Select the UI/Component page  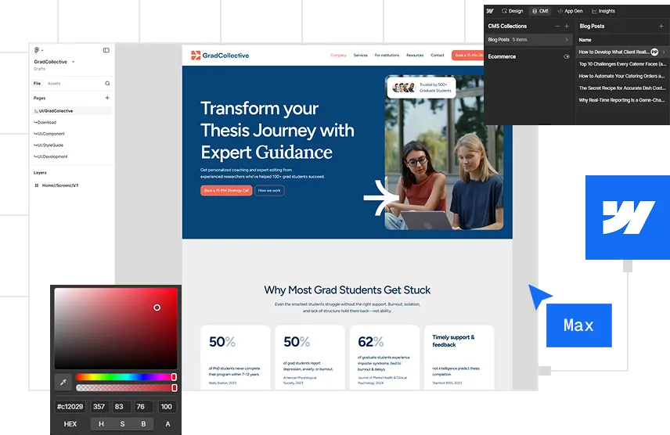tap(49, 134)
